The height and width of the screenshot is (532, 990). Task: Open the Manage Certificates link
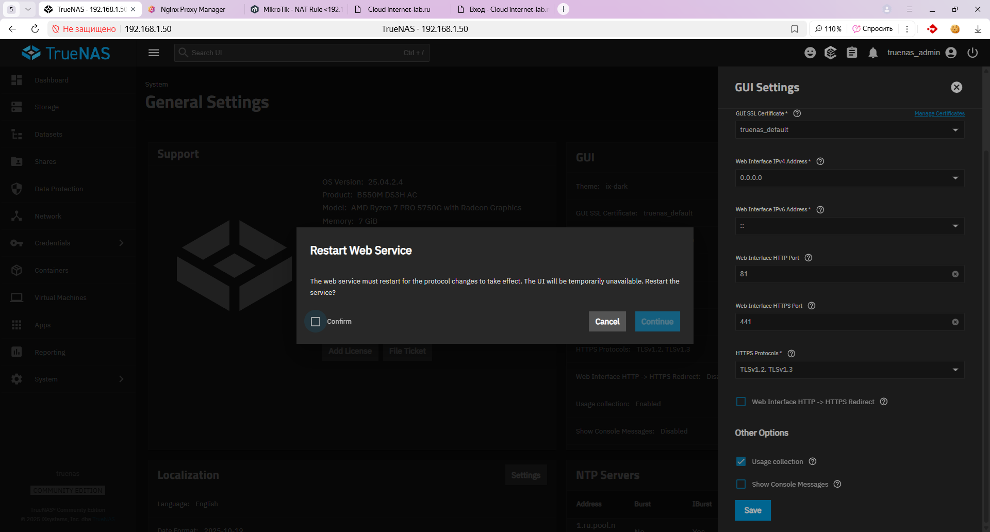tap(939, 113)
